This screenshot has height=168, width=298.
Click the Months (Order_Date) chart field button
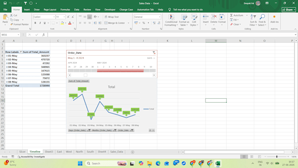click(104, 130)
